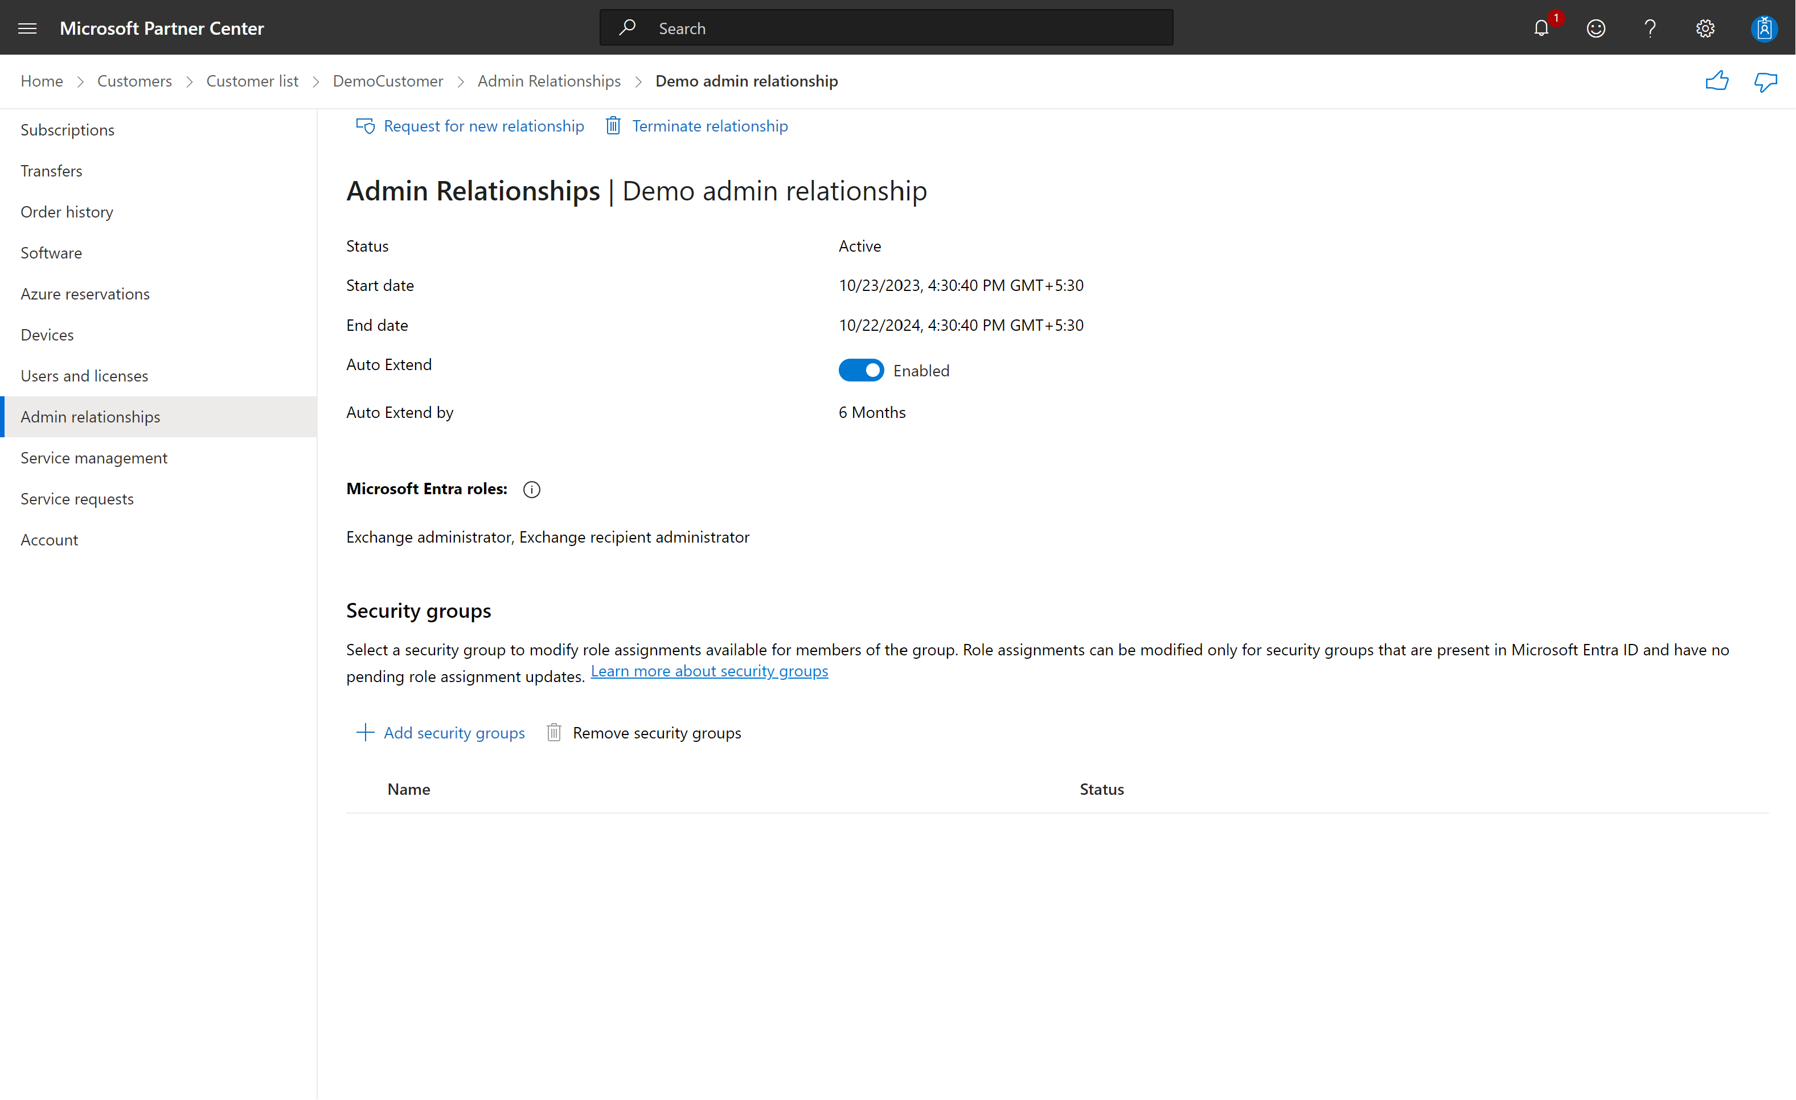Screen dimensions: 1796x1100
Task: Open the help question mark icon
Action: tap(1650, 28)
